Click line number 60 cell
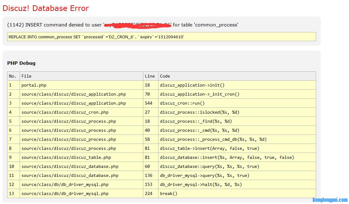Viewport: 349px width, 204px height. pyautogui.click(x=151, y=166)
